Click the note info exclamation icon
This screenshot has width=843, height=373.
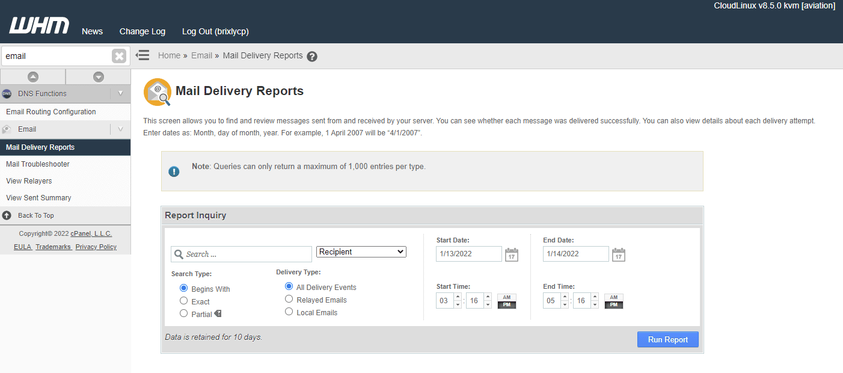click(174, 171)
